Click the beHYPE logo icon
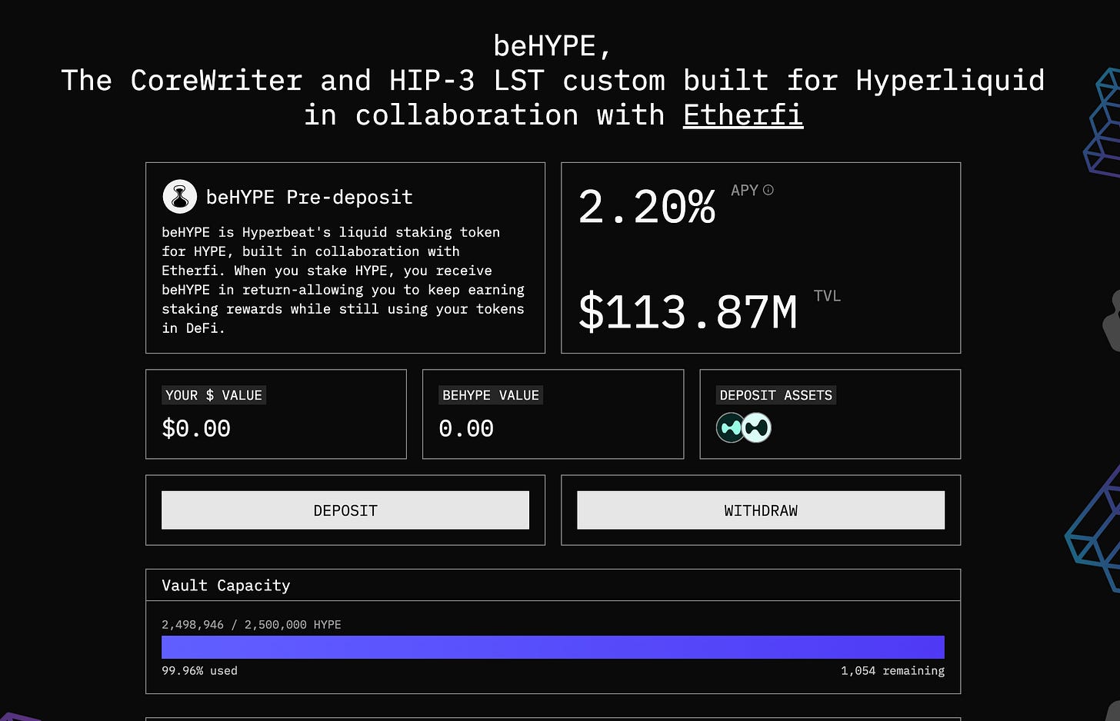Image resolution: width=1120 pixels, height=721 pixels. click(180, 197)
